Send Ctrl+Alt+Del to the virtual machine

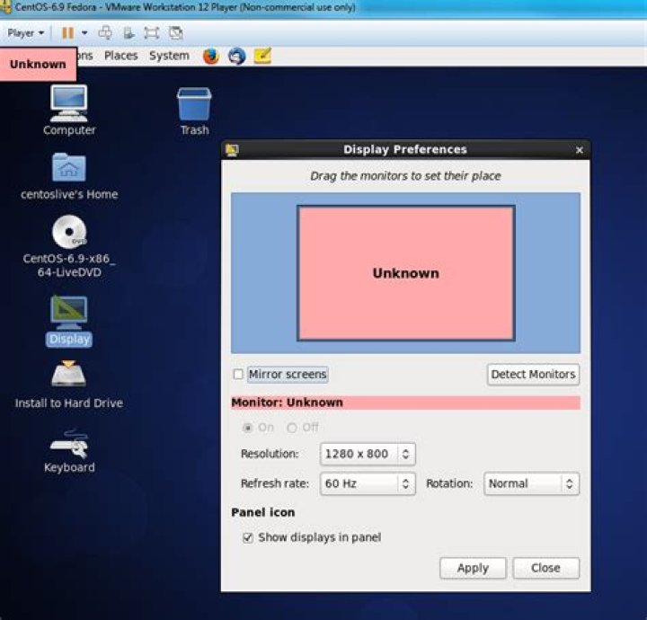[x=105, y=33]
